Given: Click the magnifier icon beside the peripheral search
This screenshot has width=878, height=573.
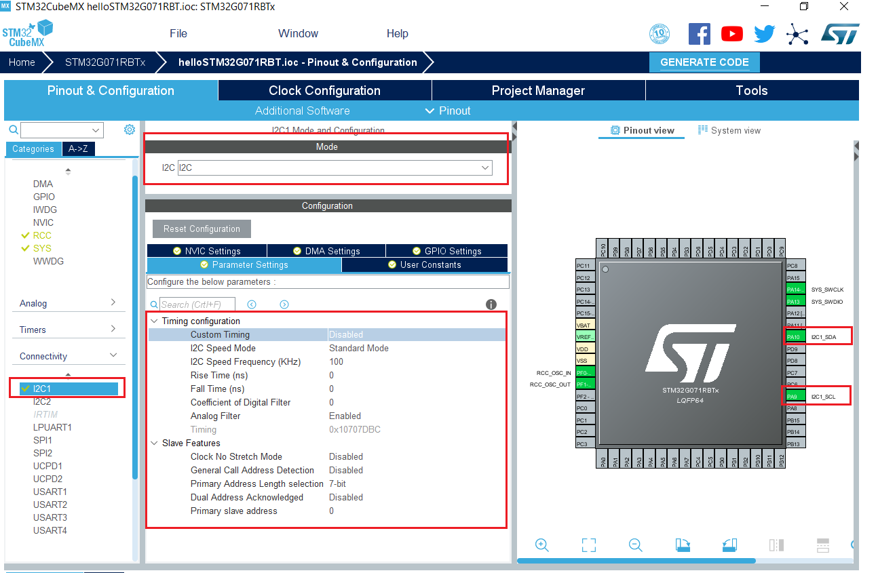Looking at the screenshot, I should pyautogui.click(x=14, y=130).
